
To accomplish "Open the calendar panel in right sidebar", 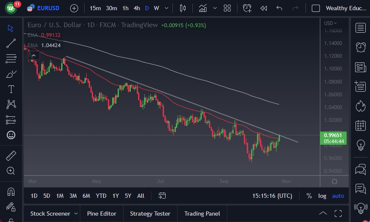I will (x=361, y=125).
